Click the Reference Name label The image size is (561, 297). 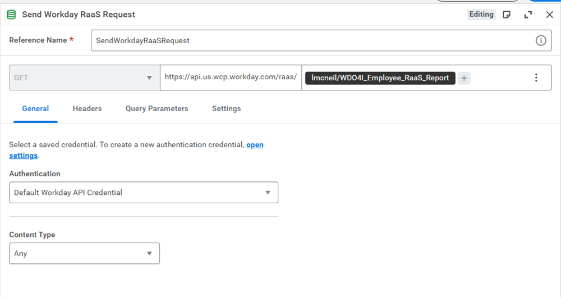(38, 40)
